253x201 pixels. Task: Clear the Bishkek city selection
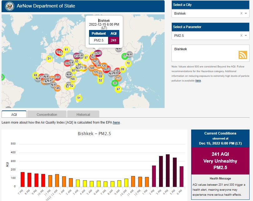click(x=241, y=13)
